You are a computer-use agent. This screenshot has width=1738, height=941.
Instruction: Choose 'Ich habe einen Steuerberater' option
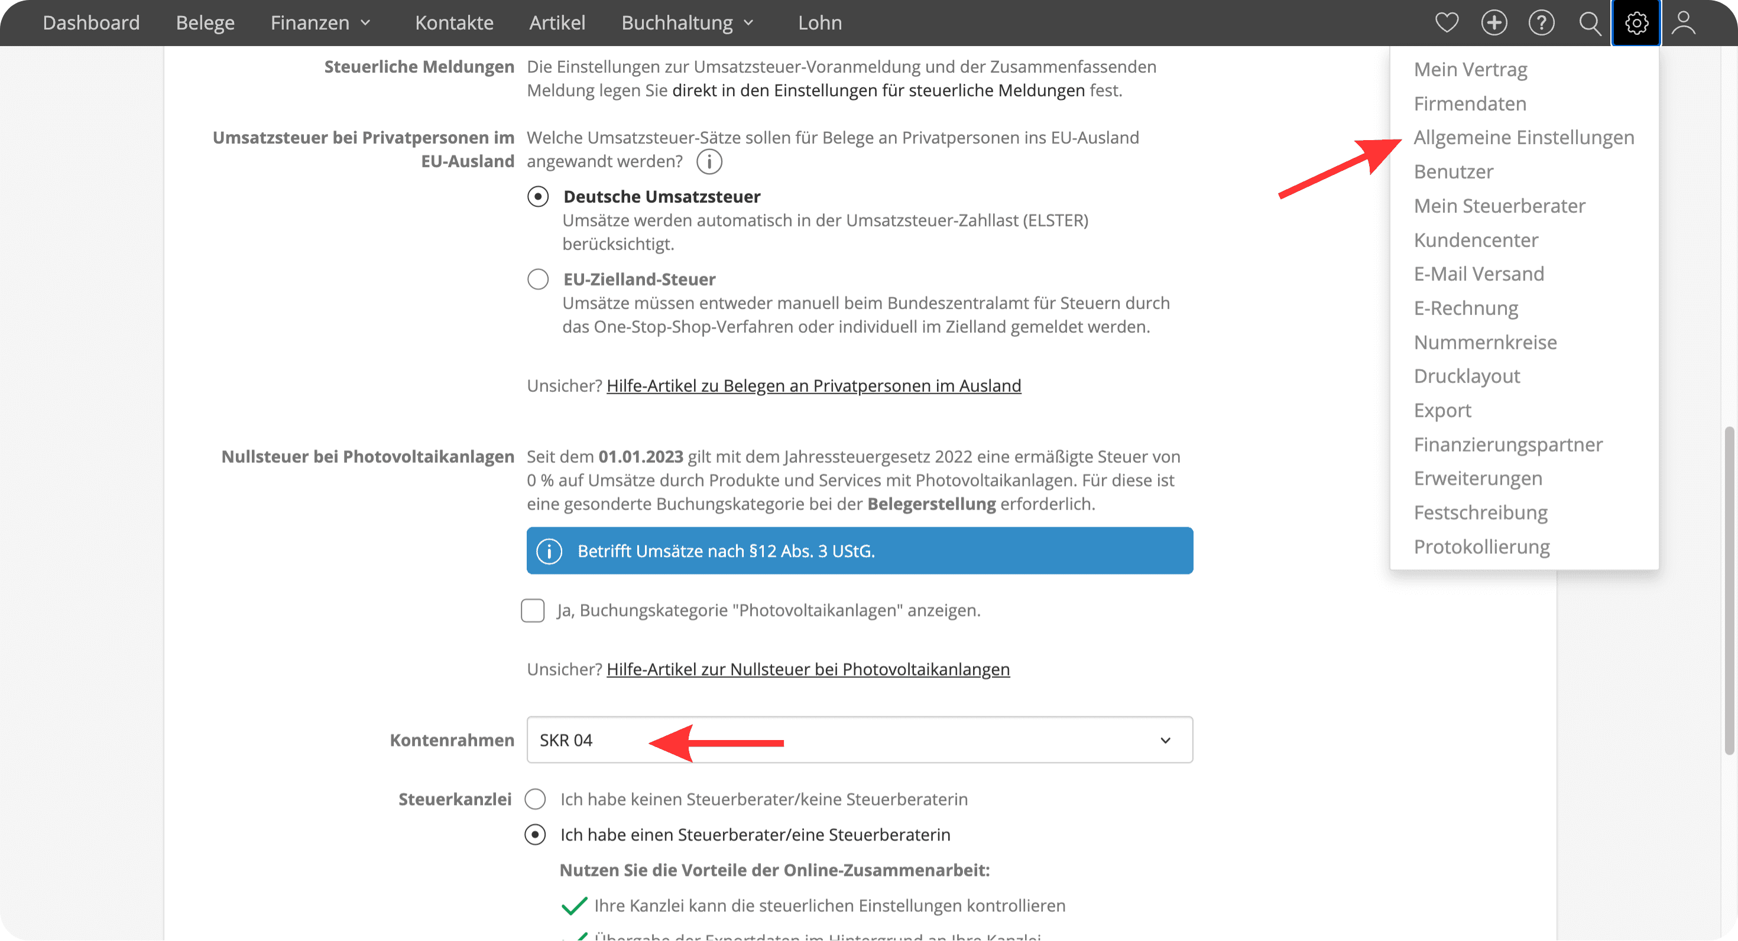click(535, 835)
